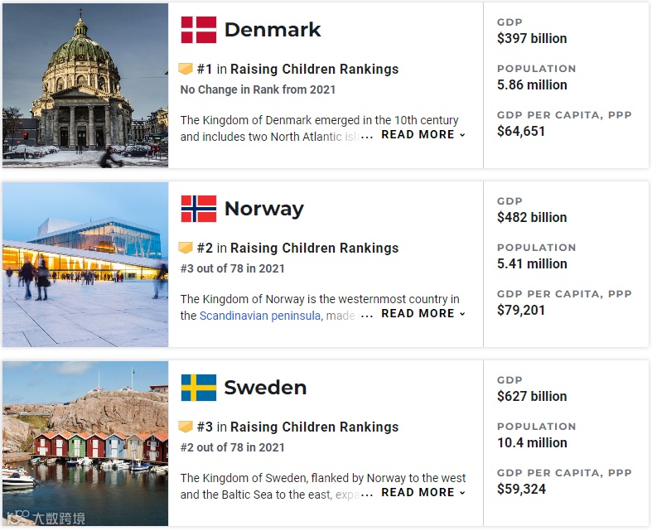
Task: Open the Scandinavian peninsula link
Action: point(260,316)
